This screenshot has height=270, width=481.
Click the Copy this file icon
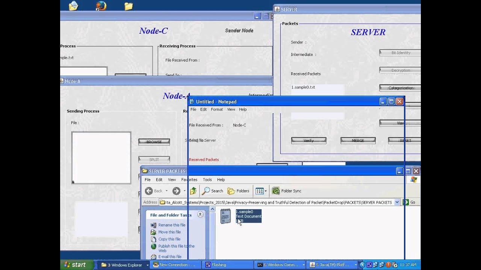tap(153, 239)
